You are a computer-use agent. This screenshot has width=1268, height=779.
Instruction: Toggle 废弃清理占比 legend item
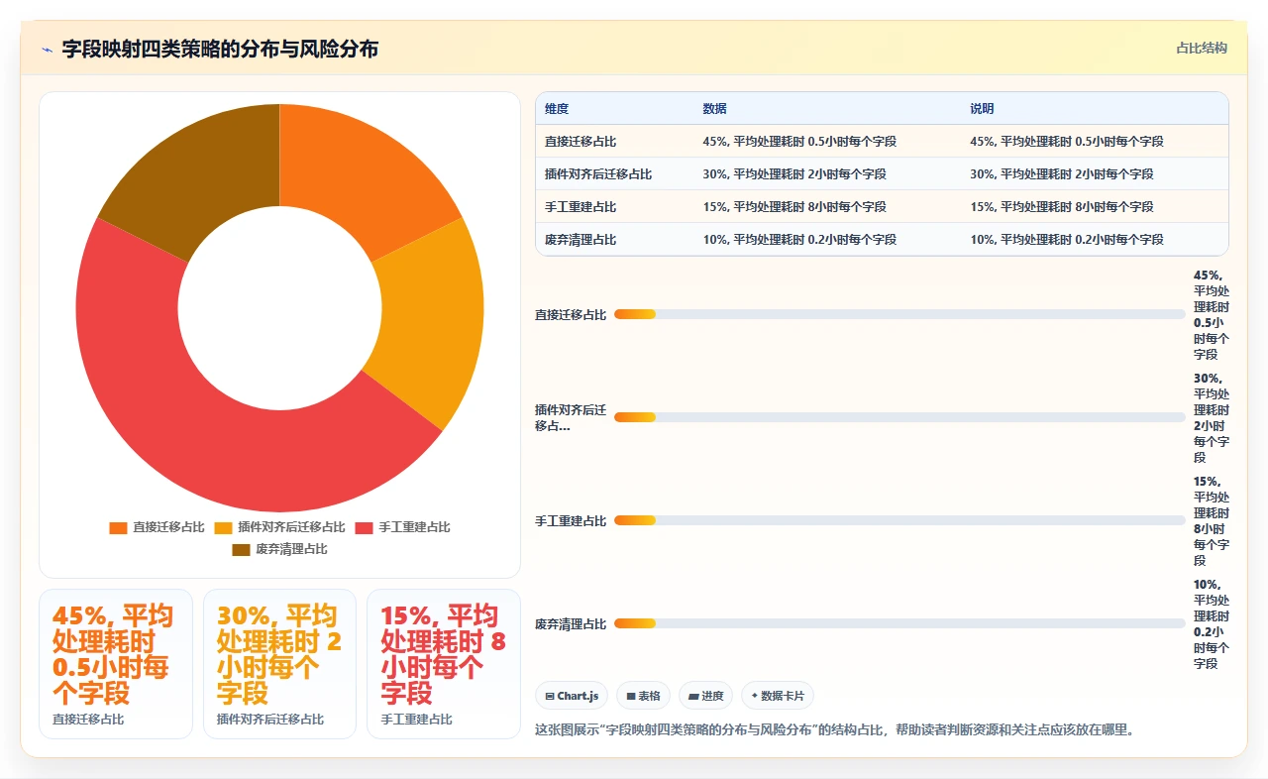click(x=279, y=549)
